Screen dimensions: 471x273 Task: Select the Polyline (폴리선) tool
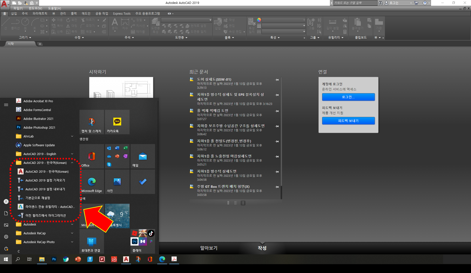15,24
